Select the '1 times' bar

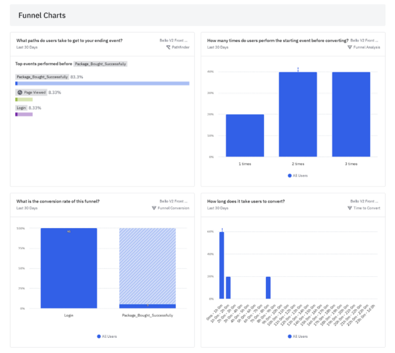pyautogui.click(x=244, y=135)
